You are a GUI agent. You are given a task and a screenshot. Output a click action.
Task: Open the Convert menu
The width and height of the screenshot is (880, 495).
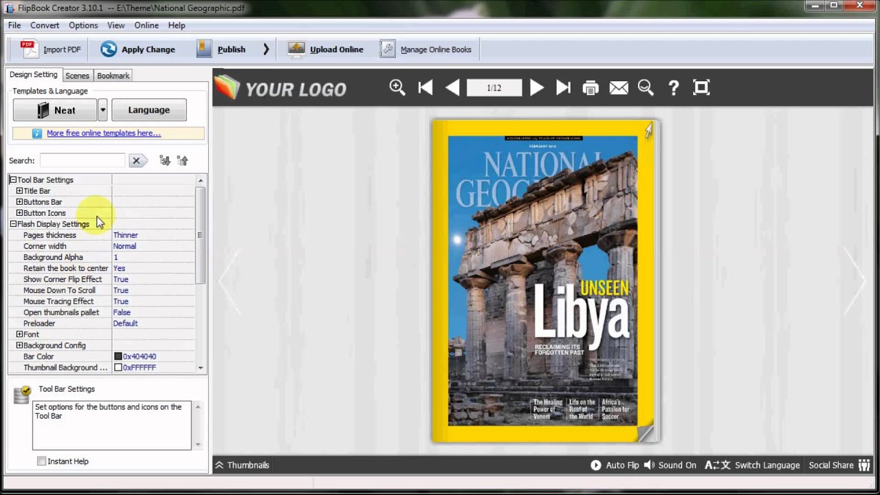coord(45,25)
